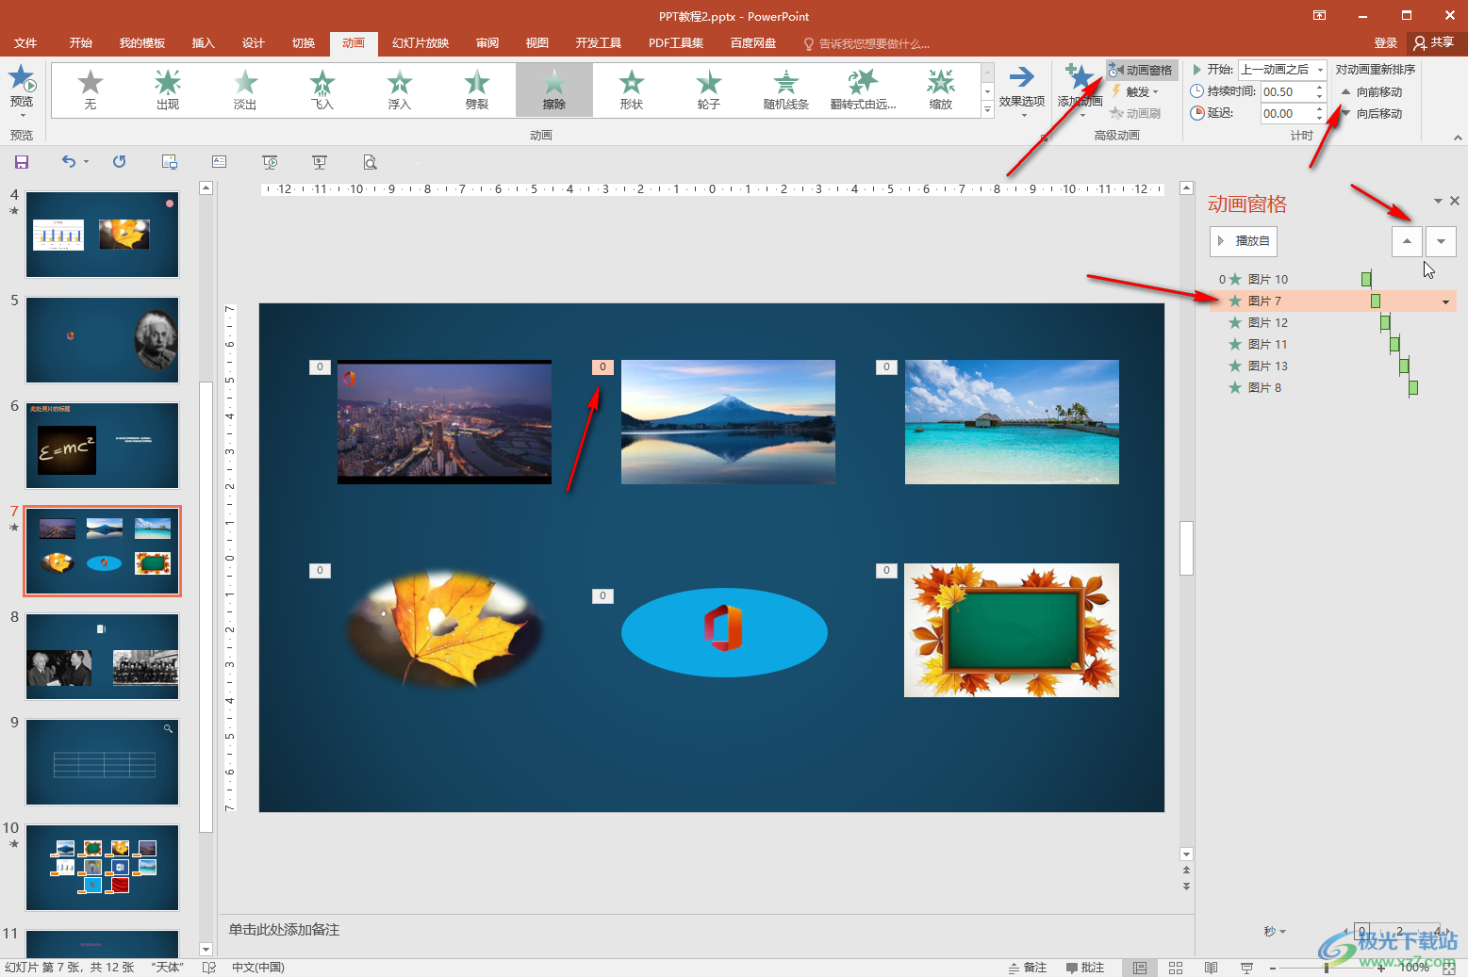1468x977 pixels.
Task: Open the 秒 seconds timeline dropdown
Action: tap(1274, 931)
